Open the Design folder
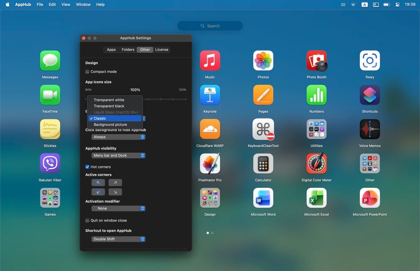Screen dimensions: 420x271 coord(210,198)
